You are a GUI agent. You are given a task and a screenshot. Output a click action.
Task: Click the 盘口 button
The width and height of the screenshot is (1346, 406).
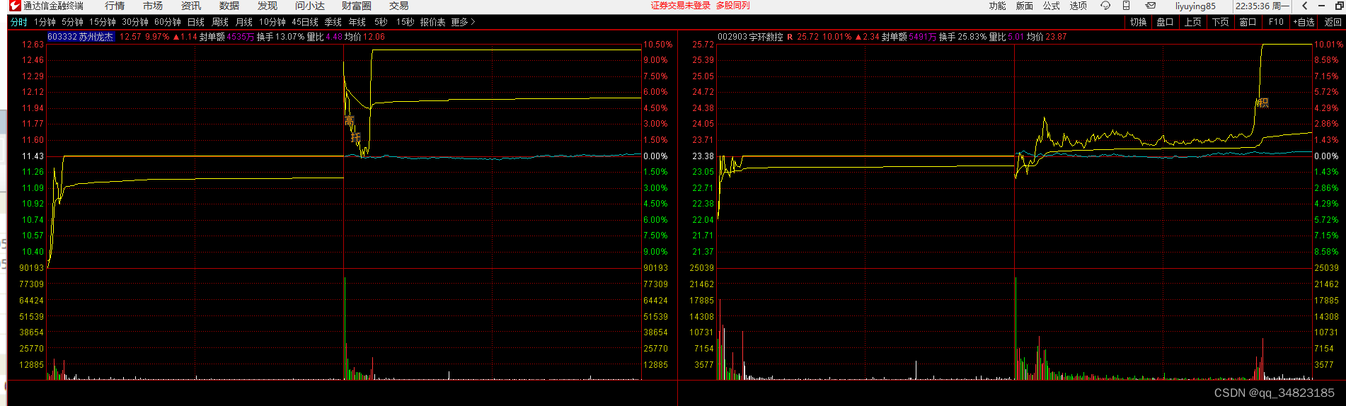pyautogui.click(x=1166, y=22)
